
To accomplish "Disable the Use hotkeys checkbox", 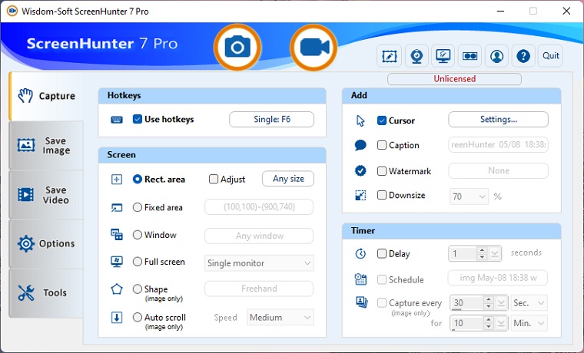I will click(138, 119).
